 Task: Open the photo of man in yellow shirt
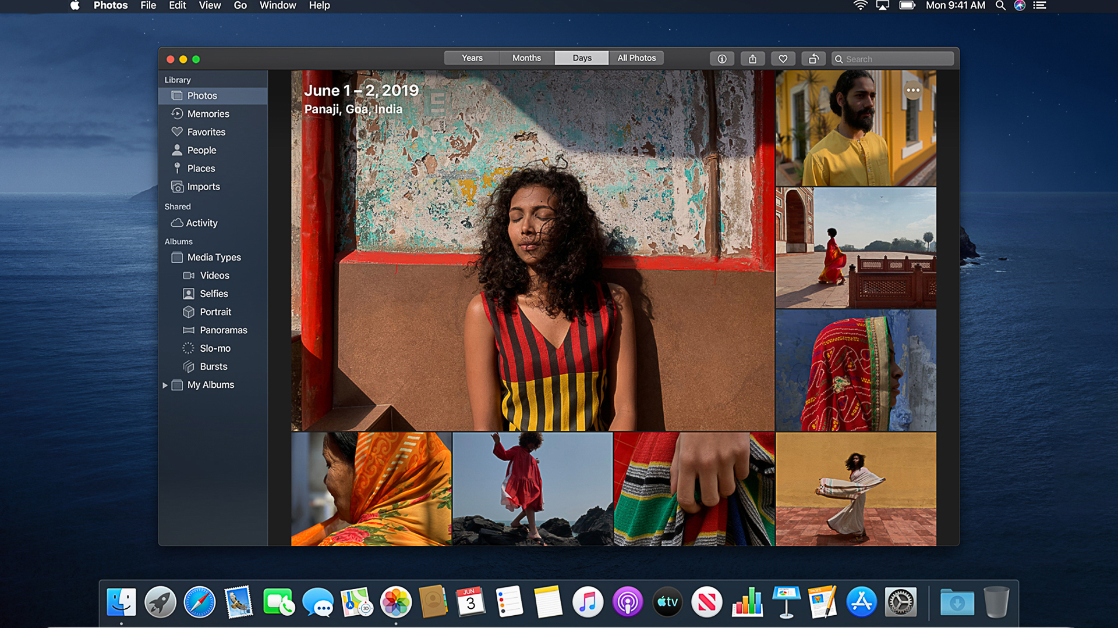point(856,128)
